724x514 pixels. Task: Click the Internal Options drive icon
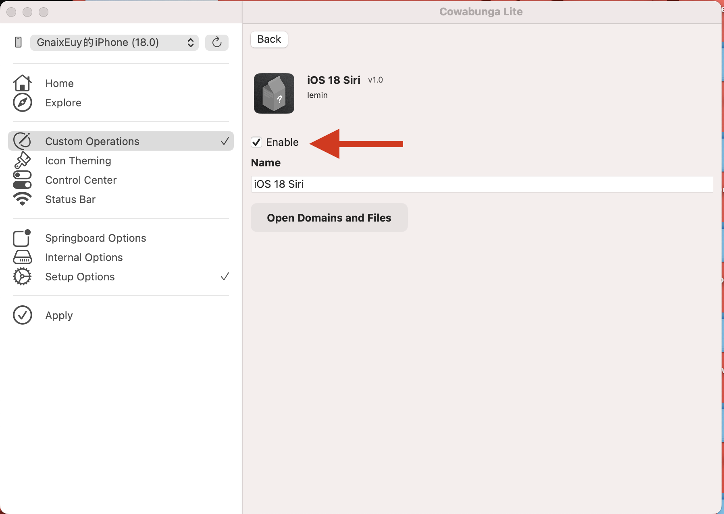coord(22,257)
